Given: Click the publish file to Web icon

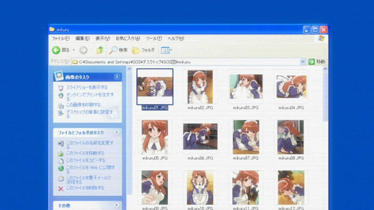Looking at the screenshot, I should coord(61,168).
